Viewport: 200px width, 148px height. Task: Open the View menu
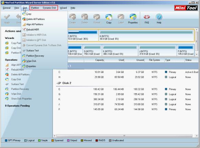pos(16,8)
